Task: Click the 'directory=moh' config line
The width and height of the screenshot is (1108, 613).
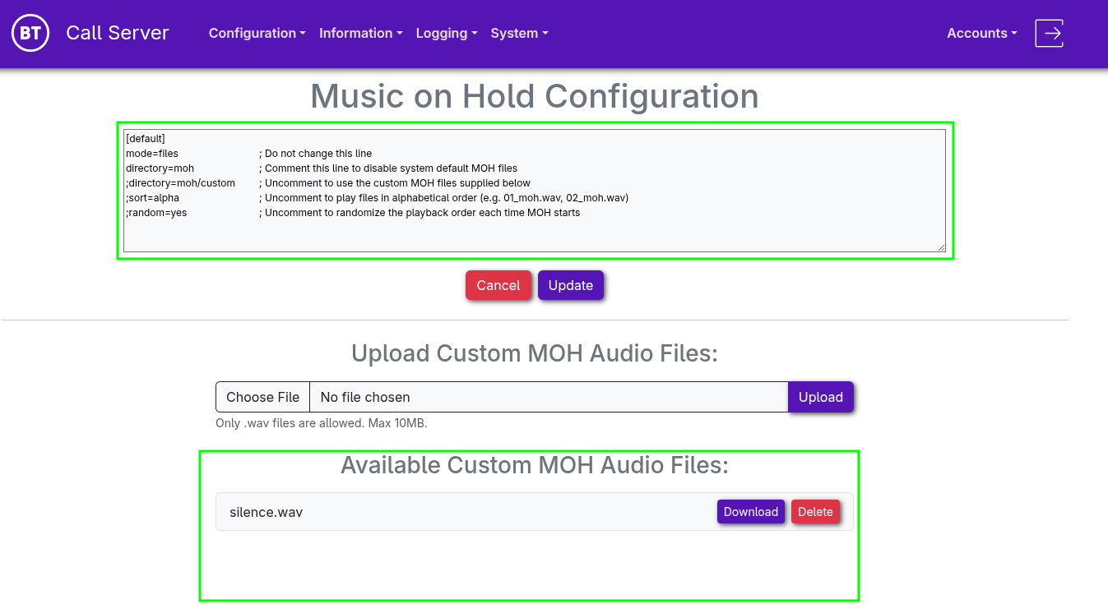Action: [x=160, y=168]
